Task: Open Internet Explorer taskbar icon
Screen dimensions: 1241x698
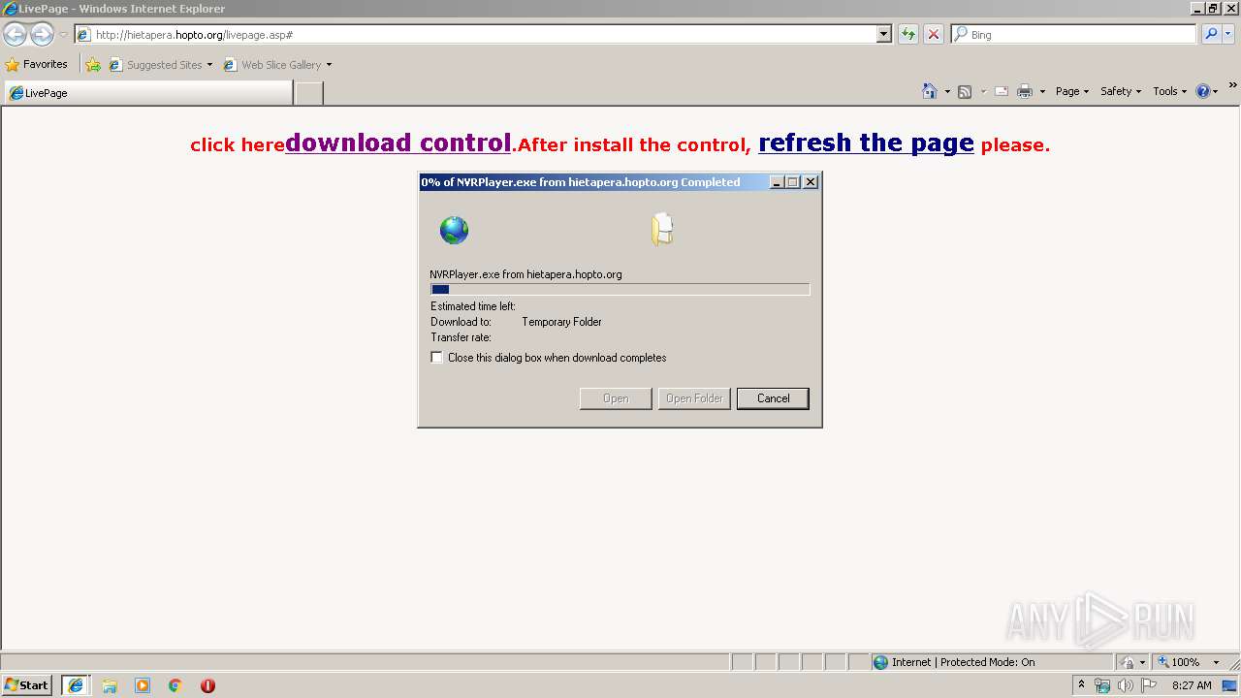Action: pyautogui.click(x=76, y=685)
